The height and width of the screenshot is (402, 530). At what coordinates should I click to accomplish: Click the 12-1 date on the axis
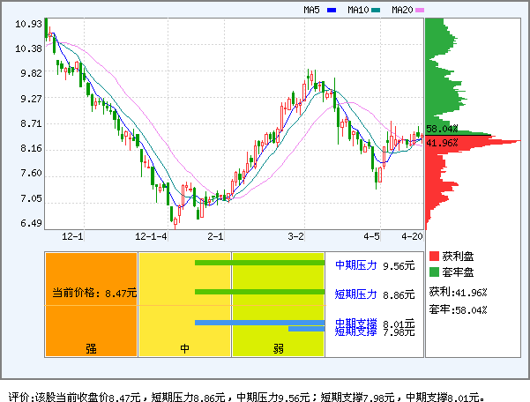tap(73, 237)
